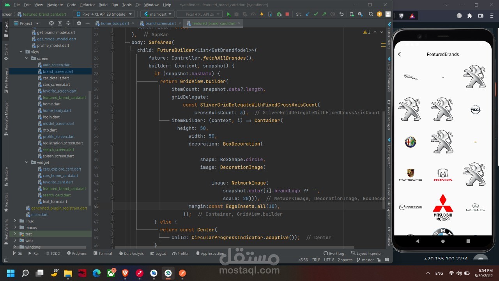The width and height of the screenshot is (499, 281).
Task: Toggle the Emulator tool window
Action: coord(389,236)
